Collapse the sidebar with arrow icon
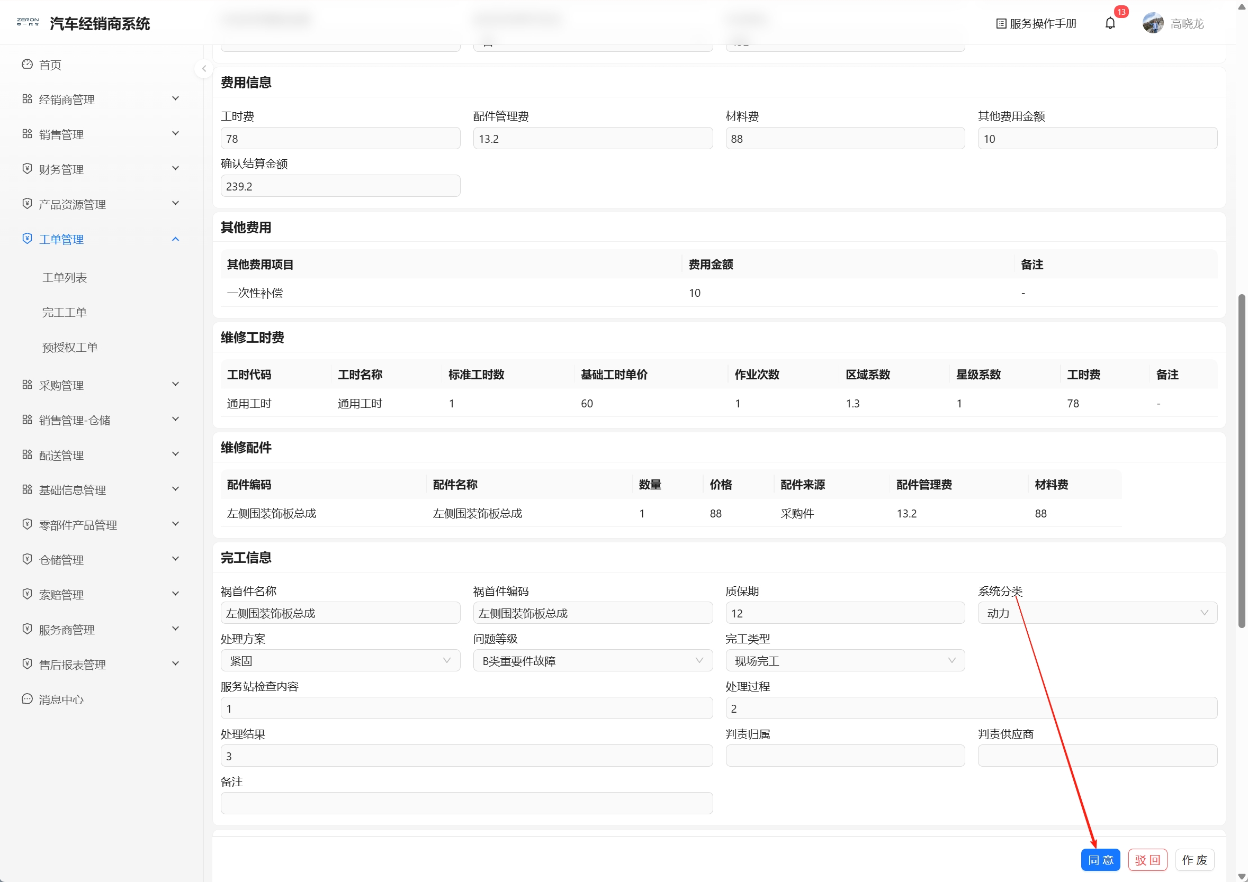Image resolution: width=1248 pixels, height=882 pixels. [x=204, y=68]
